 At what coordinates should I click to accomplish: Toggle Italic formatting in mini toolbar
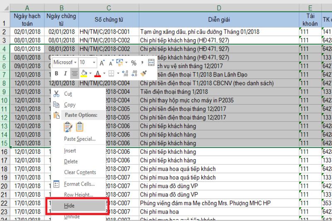tap(65, 74)
